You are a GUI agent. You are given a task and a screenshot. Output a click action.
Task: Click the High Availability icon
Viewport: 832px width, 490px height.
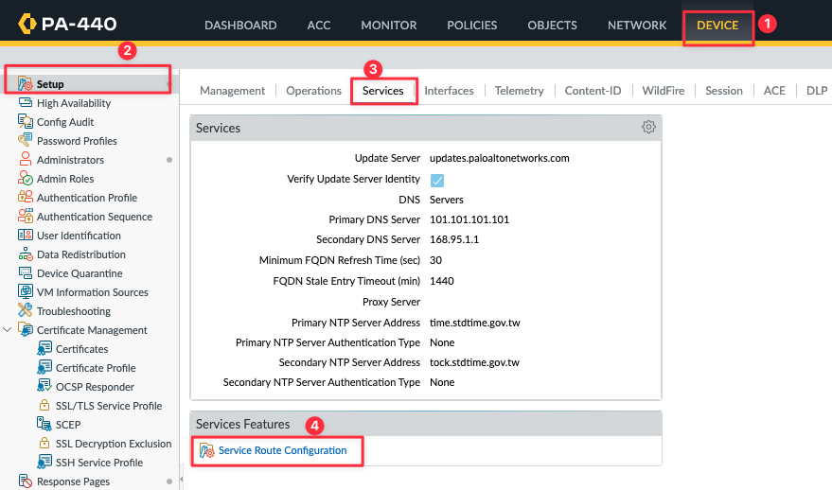coord(25,102)
